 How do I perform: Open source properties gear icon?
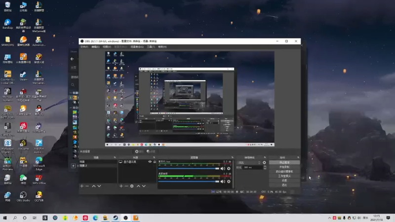[x=132, y=186]
